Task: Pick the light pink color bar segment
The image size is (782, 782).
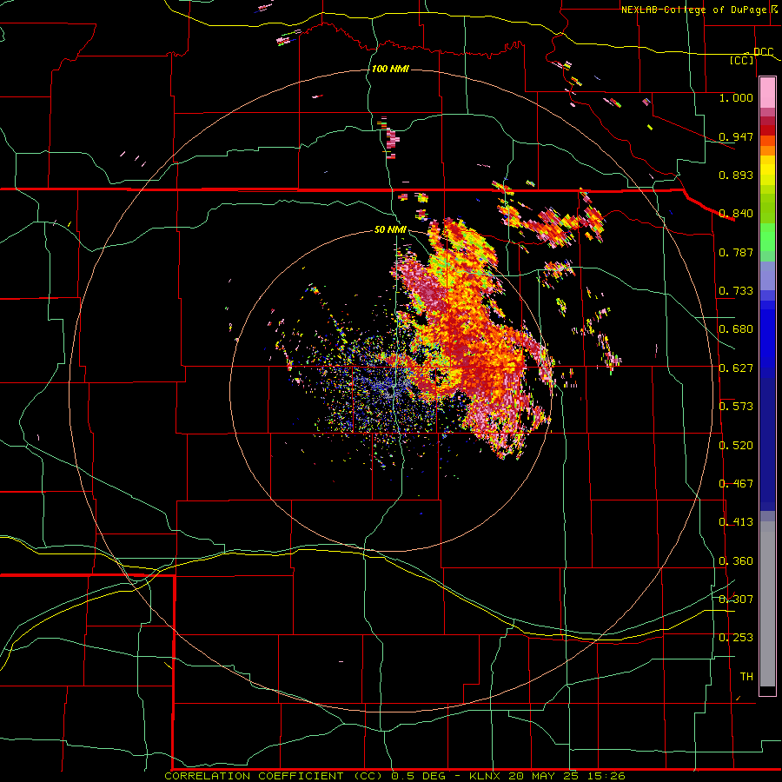Action: point(767,93)
